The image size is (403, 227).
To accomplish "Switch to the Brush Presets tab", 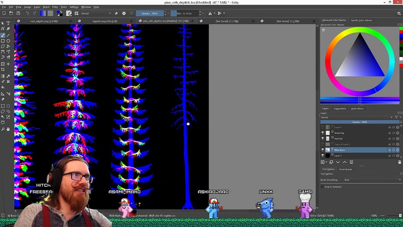I will pyautogui.click(x=346, y=169).
